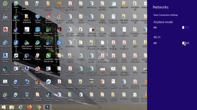Select the Adobe Acrobat DC shortcut
The image size is (197, 110).
pos(59,32)
